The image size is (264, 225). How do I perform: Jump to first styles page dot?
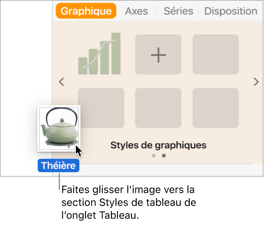coord(154,156)
